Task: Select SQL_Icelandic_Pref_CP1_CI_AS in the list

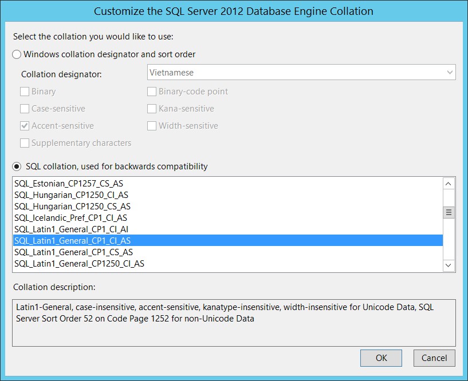Action: click(228, 218)
